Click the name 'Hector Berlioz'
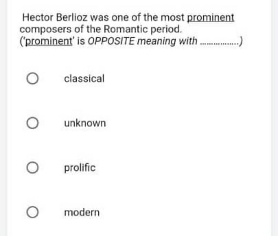The height and width of the screenshot is (236, 278). coord(55,18)
